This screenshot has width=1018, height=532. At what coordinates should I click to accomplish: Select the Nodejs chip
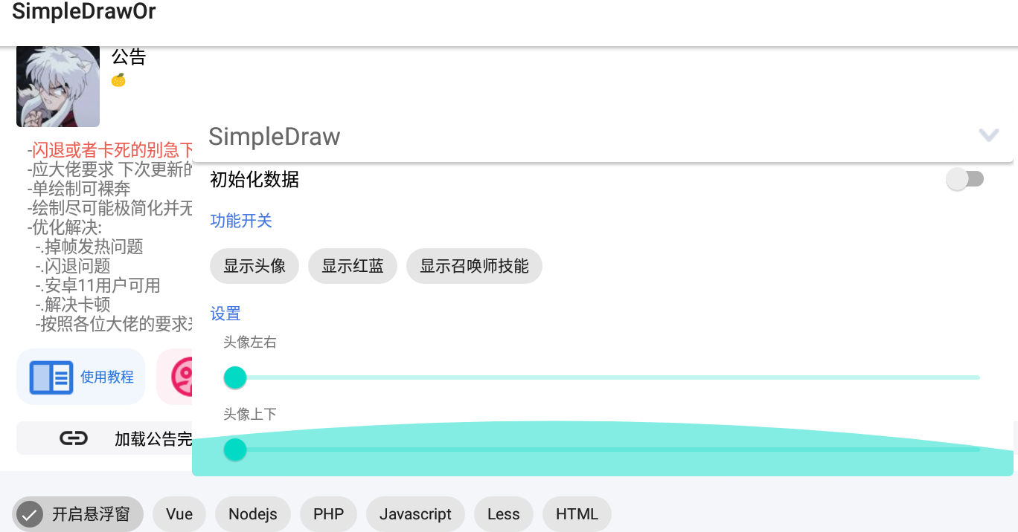coord(253,514)
